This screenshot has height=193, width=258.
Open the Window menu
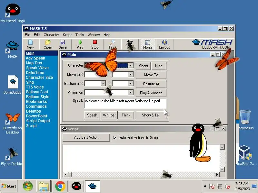pyautogui.click(x=94, y=35)
